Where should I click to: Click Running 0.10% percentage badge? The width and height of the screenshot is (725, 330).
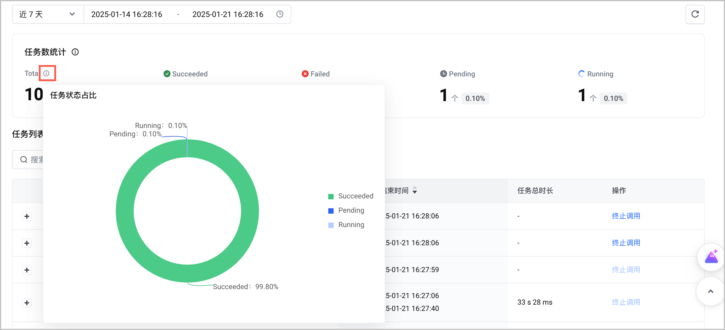point(613,98)
